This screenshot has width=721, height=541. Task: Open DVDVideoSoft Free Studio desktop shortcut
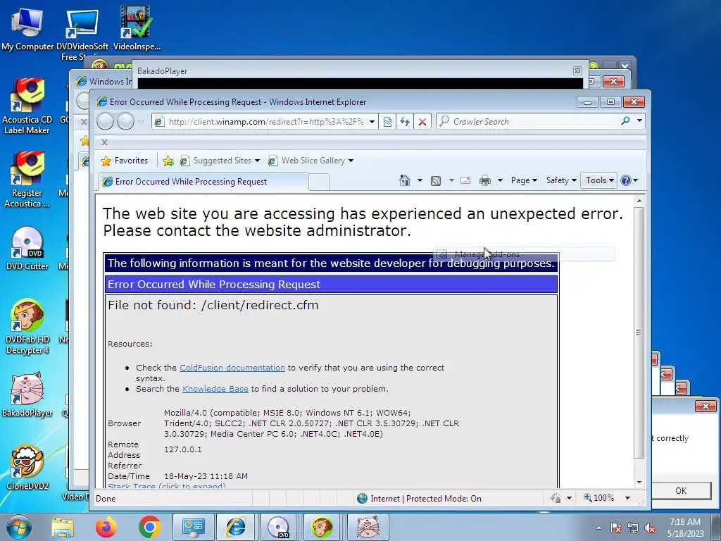[82, 32]
